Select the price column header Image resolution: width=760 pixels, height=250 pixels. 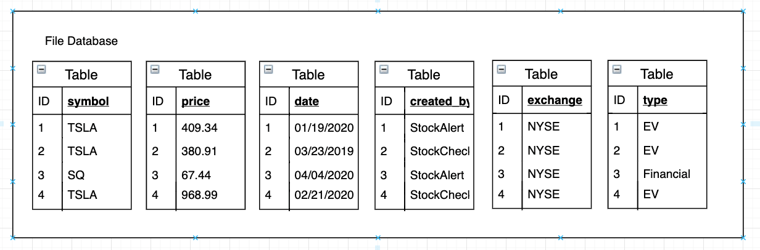click(196, 102)
